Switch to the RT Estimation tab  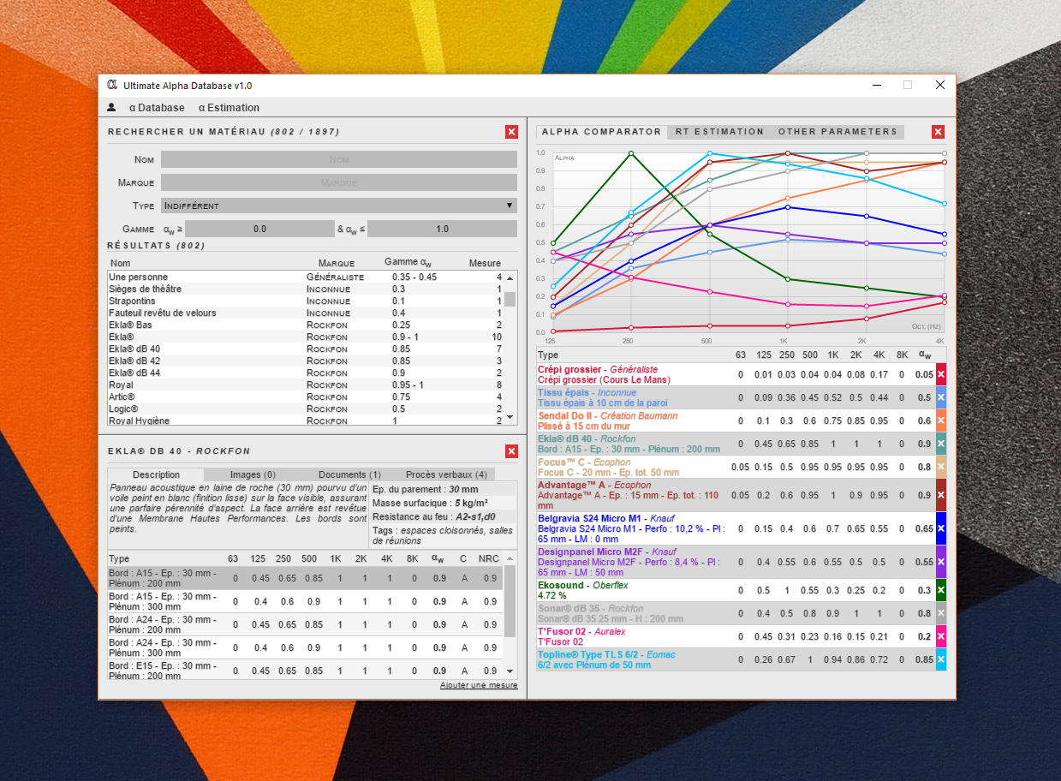(719, 132)
